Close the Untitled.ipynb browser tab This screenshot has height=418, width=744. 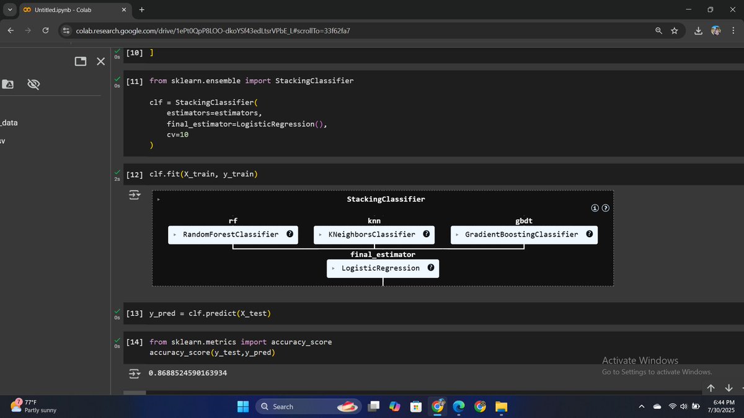(x=123, y=10)
